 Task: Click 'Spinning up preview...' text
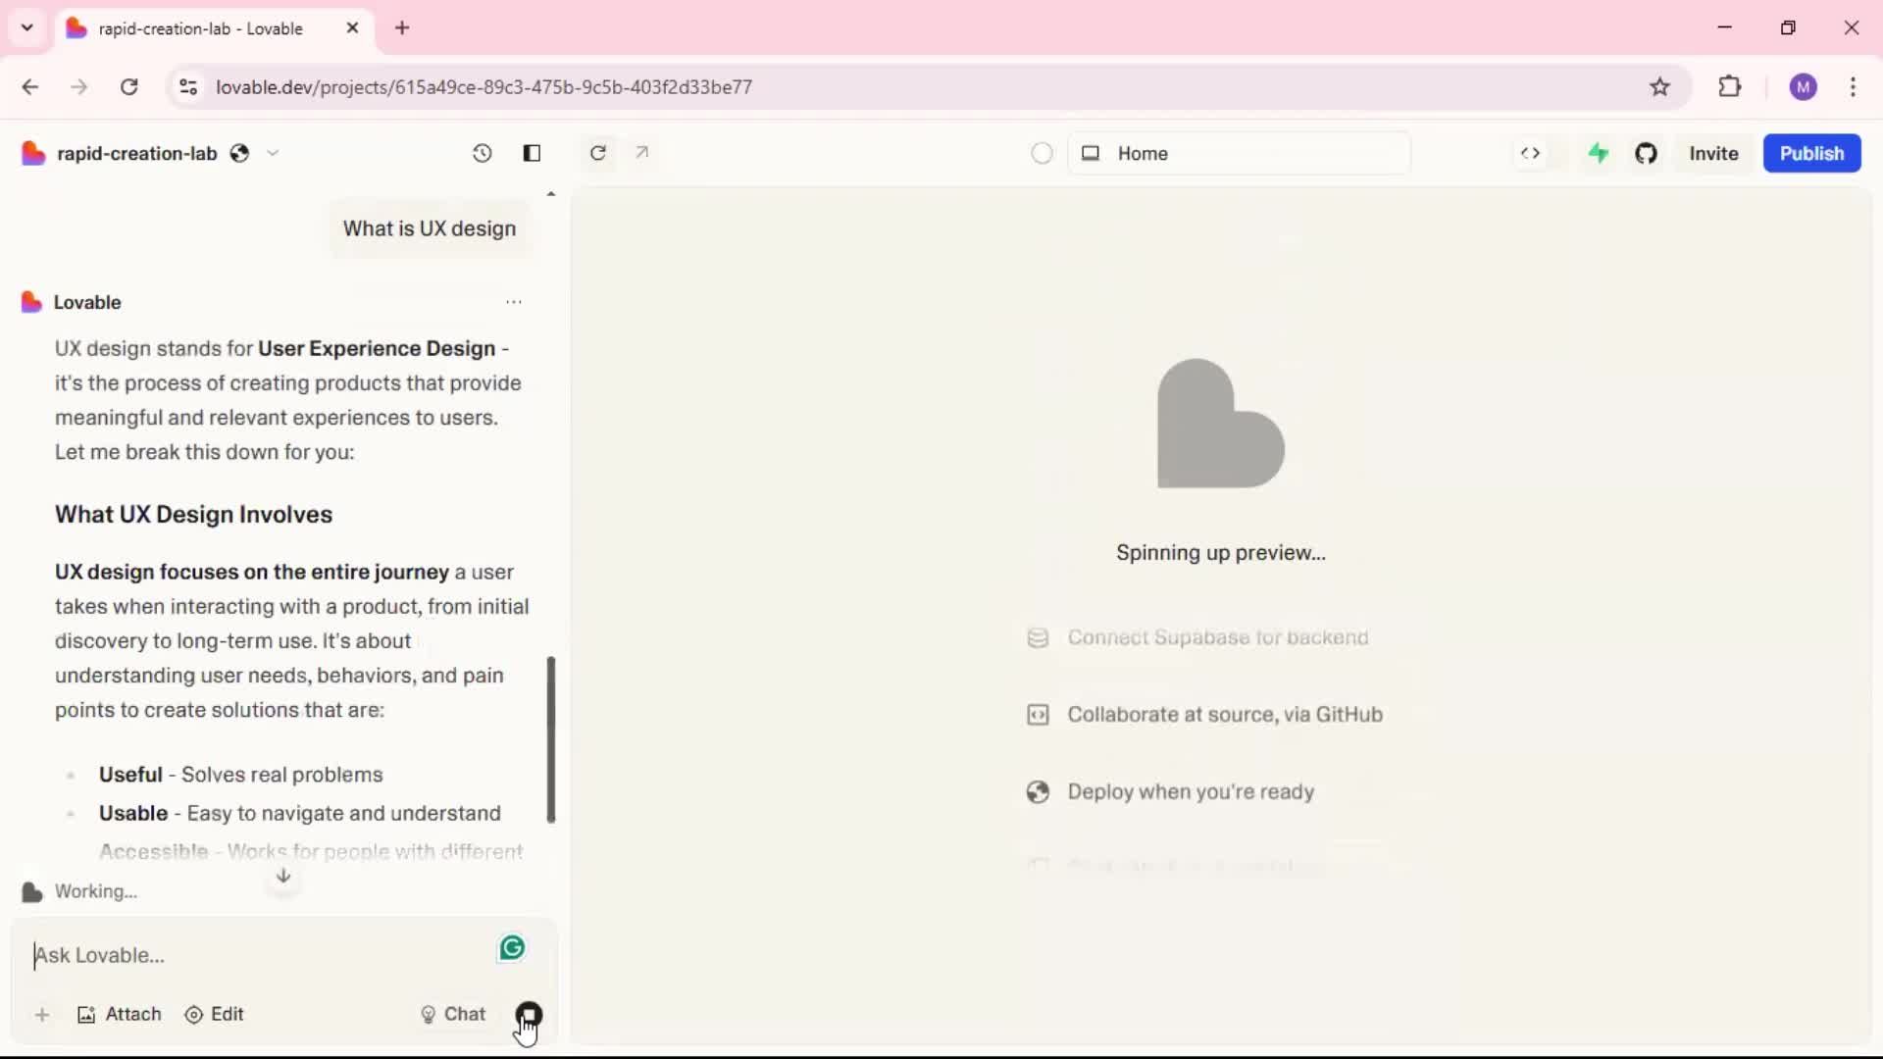(x=1221, y=553)
